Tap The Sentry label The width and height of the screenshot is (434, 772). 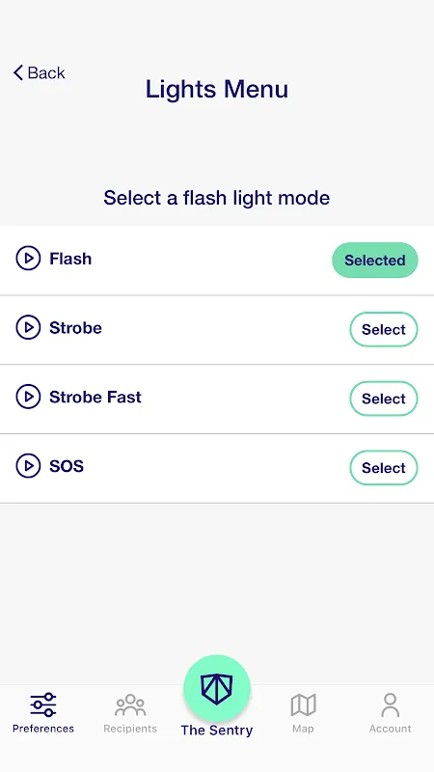216,731
